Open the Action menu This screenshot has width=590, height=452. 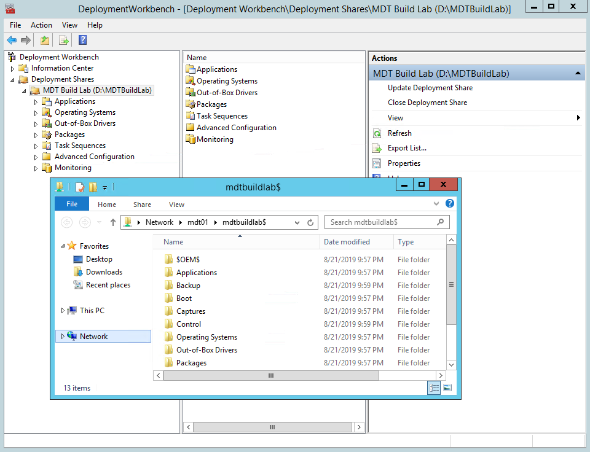point(41,25)
